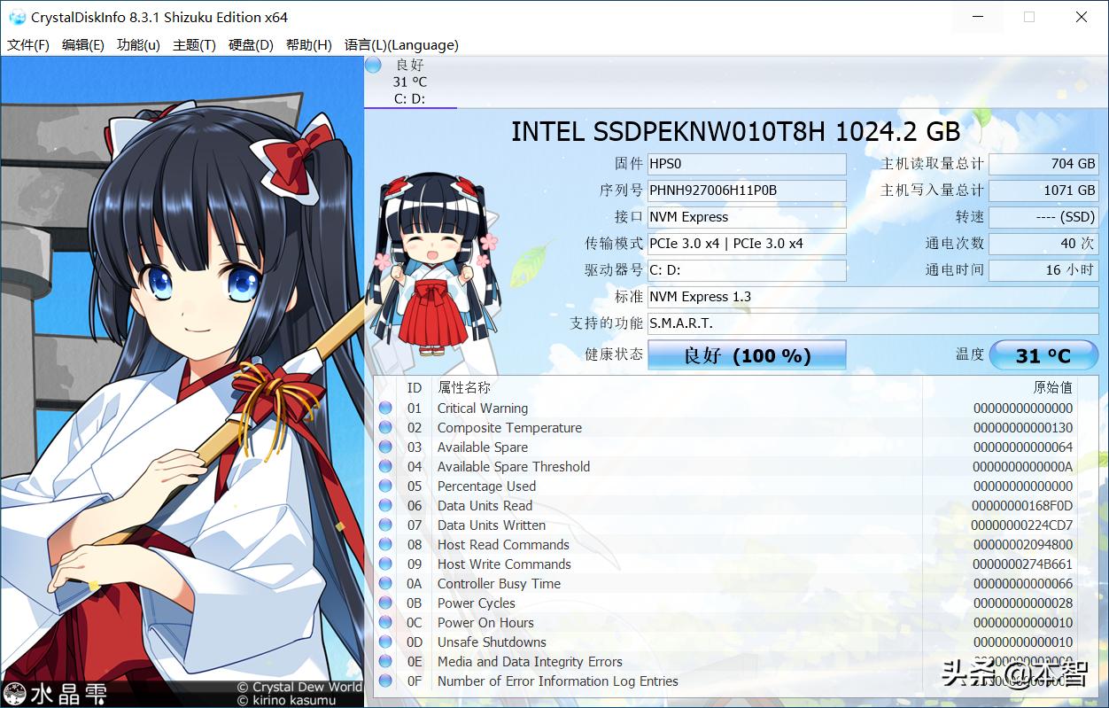Screen dimensions: 1109x708
Task: Click the status orb for Power On Hours
Action: click(x=385, y=623)
